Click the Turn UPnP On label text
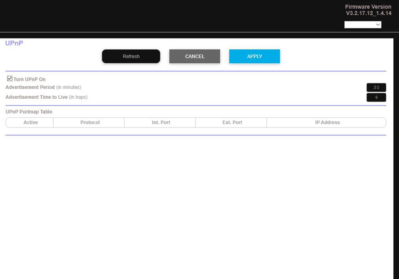 tap(30, 79)
